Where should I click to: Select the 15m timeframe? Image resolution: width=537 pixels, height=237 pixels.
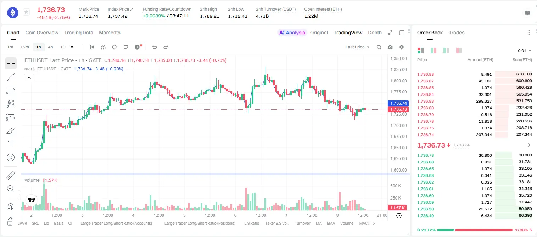point(24,47)
